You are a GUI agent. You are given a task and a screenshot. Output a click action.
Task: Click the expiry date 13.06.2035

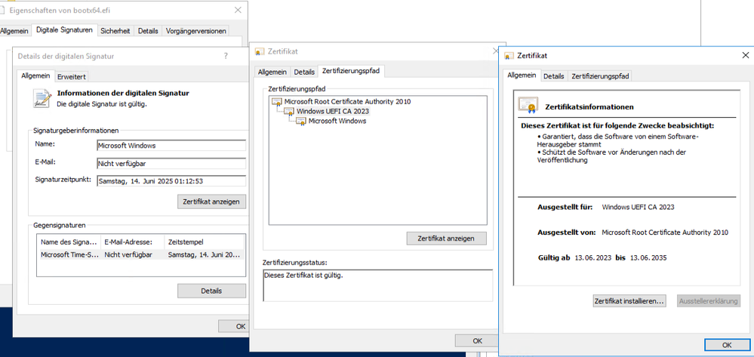(x=648, y=258)
